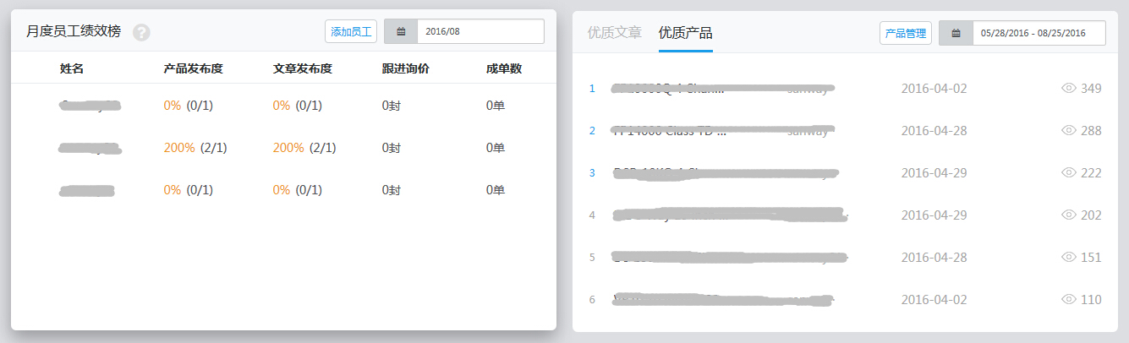Click date 2016-04-28 in product row 2
The width and height of the screenshot is (1129, 343).
point(934,130)
